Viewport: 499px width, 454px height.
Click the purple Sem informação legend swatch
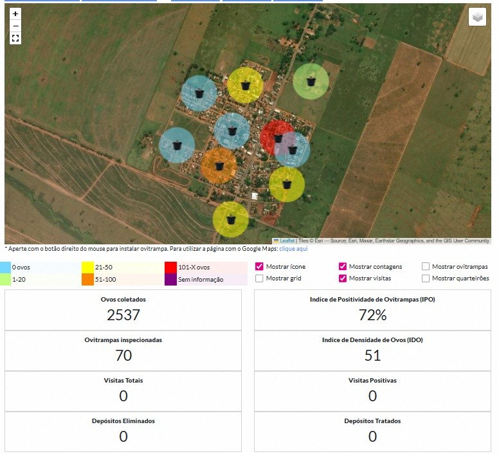pos(170,279)
